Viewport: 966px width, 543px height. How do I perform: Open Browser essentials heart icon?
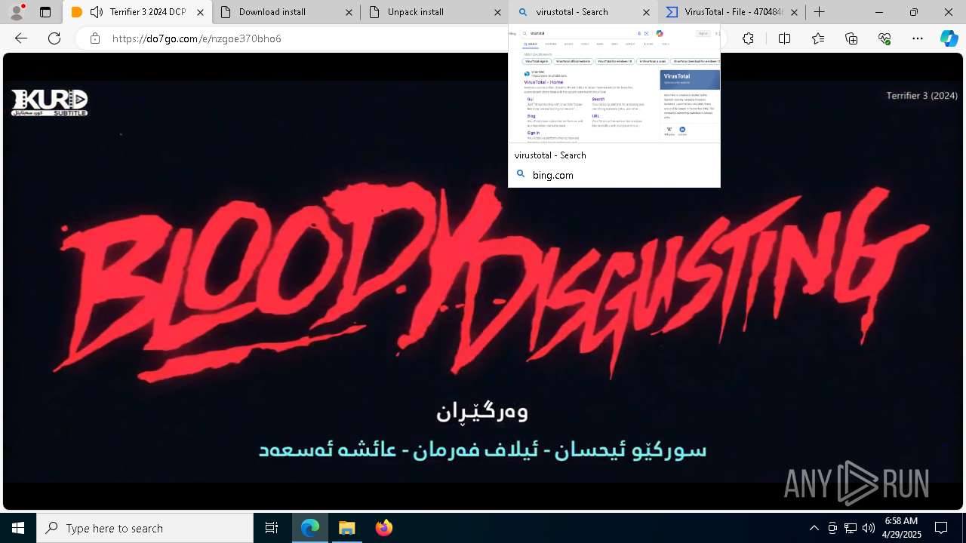click(x=884, y=38)
